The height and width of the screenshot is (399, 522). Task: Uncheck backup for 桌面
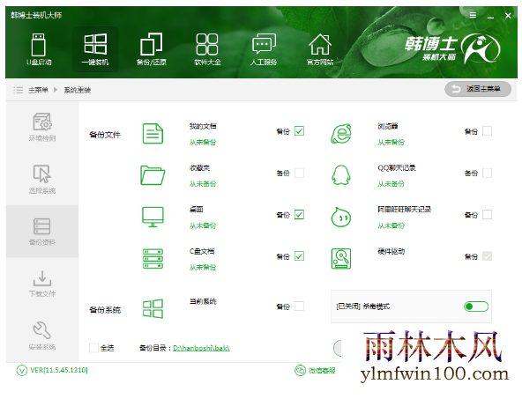pos(299,214)
